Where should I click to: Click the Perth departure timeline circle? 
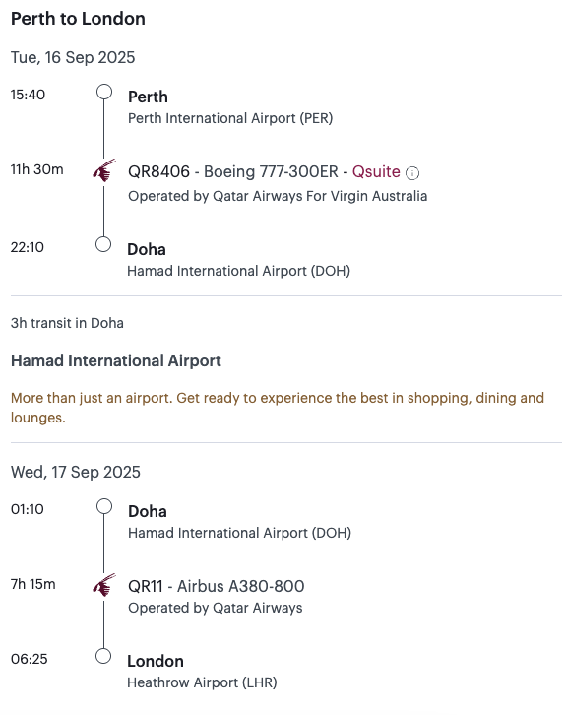click(x=104, y=92)
